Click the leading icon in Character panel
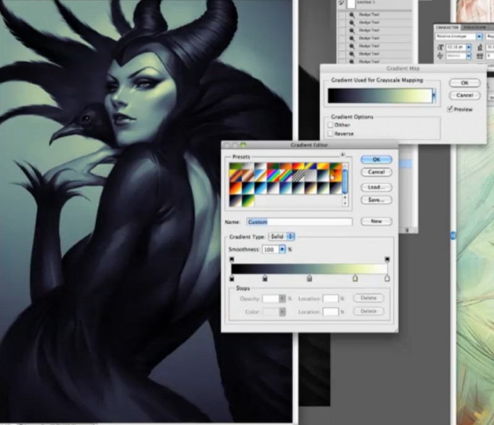Viewport: 494px width, 425px height. (x=480, y=47)
